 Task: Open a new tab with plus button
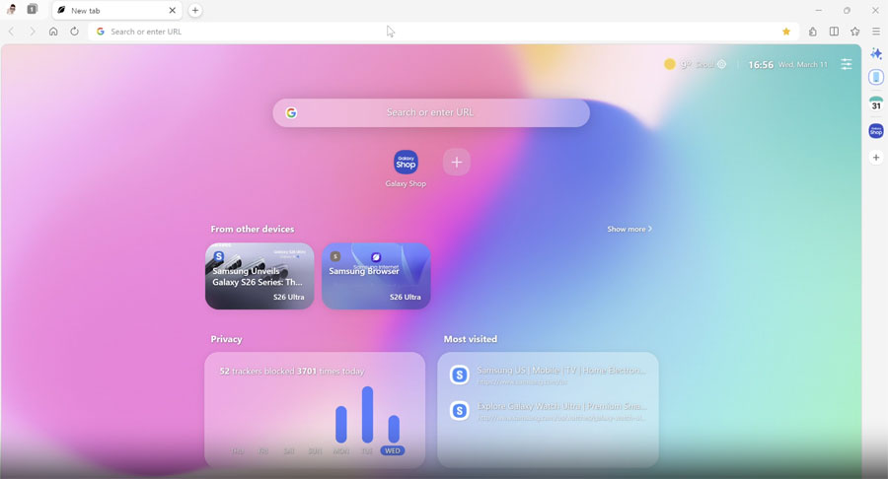pos(194,10)
